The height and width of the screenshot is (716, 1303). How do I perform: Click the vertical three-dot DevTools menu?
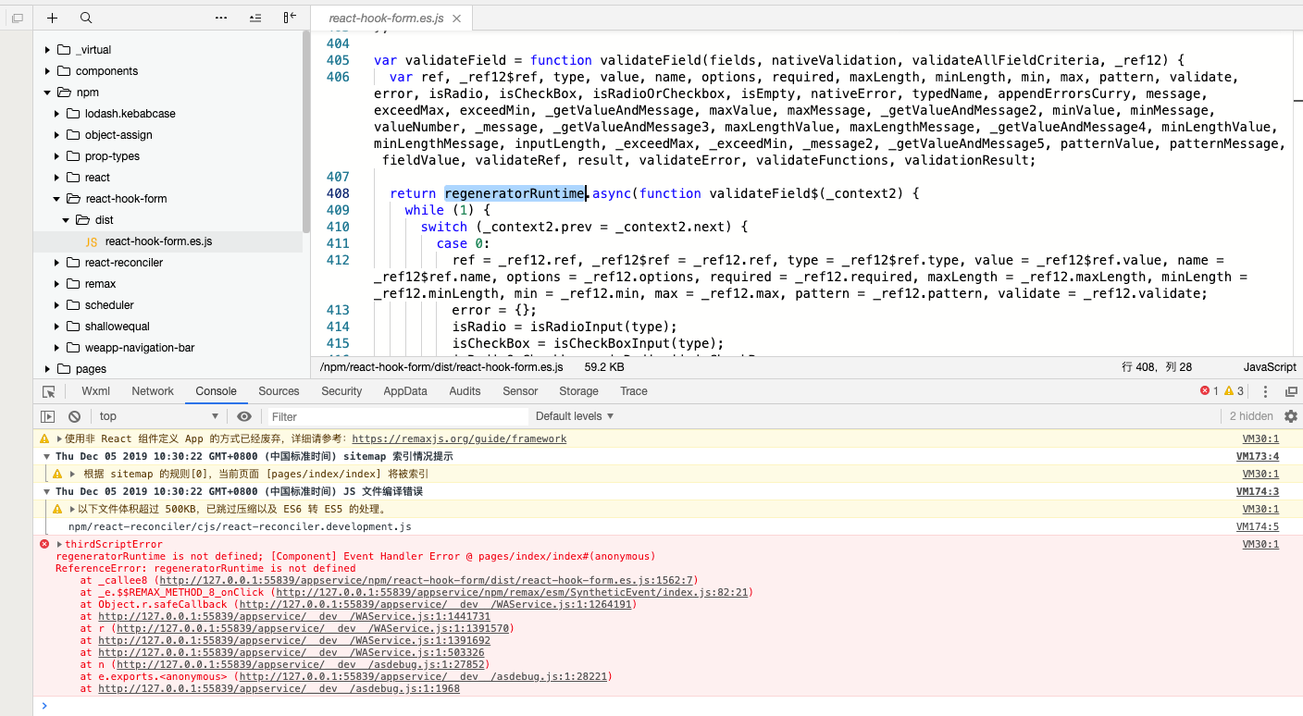click(x=1265, y=391)
